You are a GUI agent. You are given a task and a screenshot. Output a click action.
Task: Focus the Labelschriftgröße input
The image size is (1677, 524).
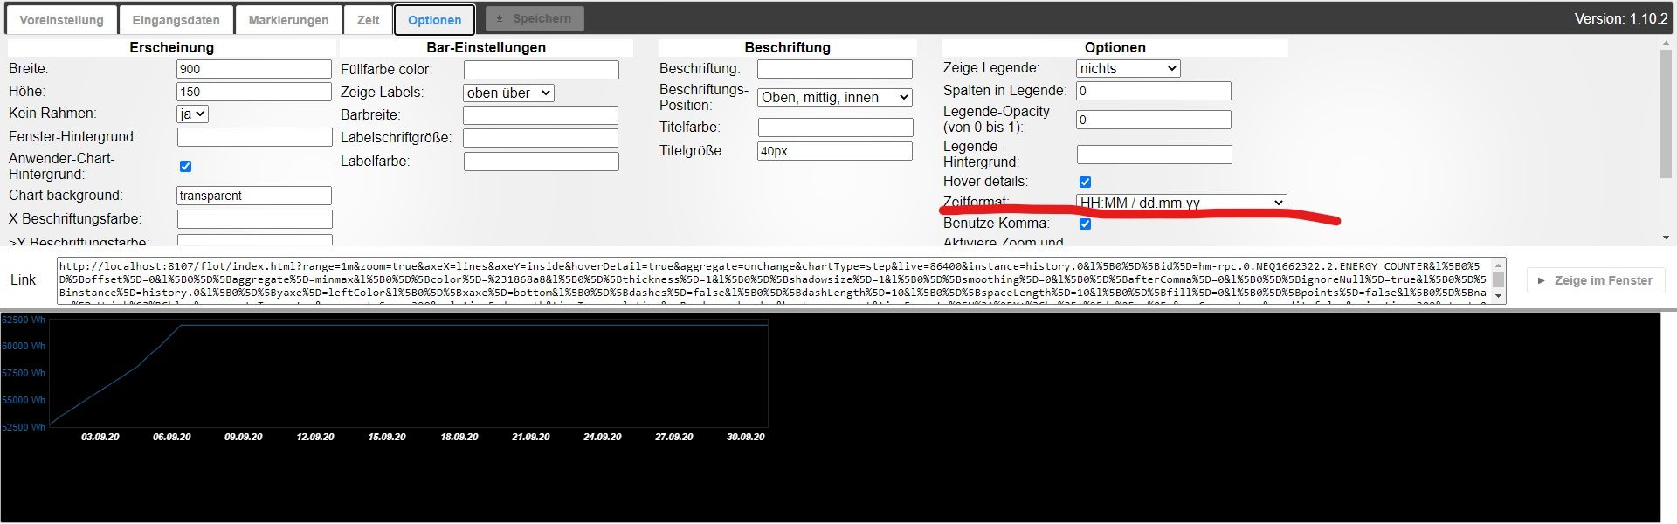coord(541,138)
